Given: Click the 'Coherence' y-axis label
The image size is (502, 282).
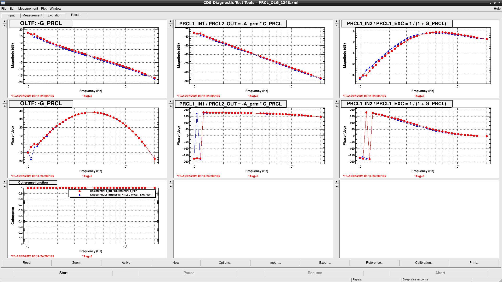Looking at the screenshot, I should click(x=13, y=216).
